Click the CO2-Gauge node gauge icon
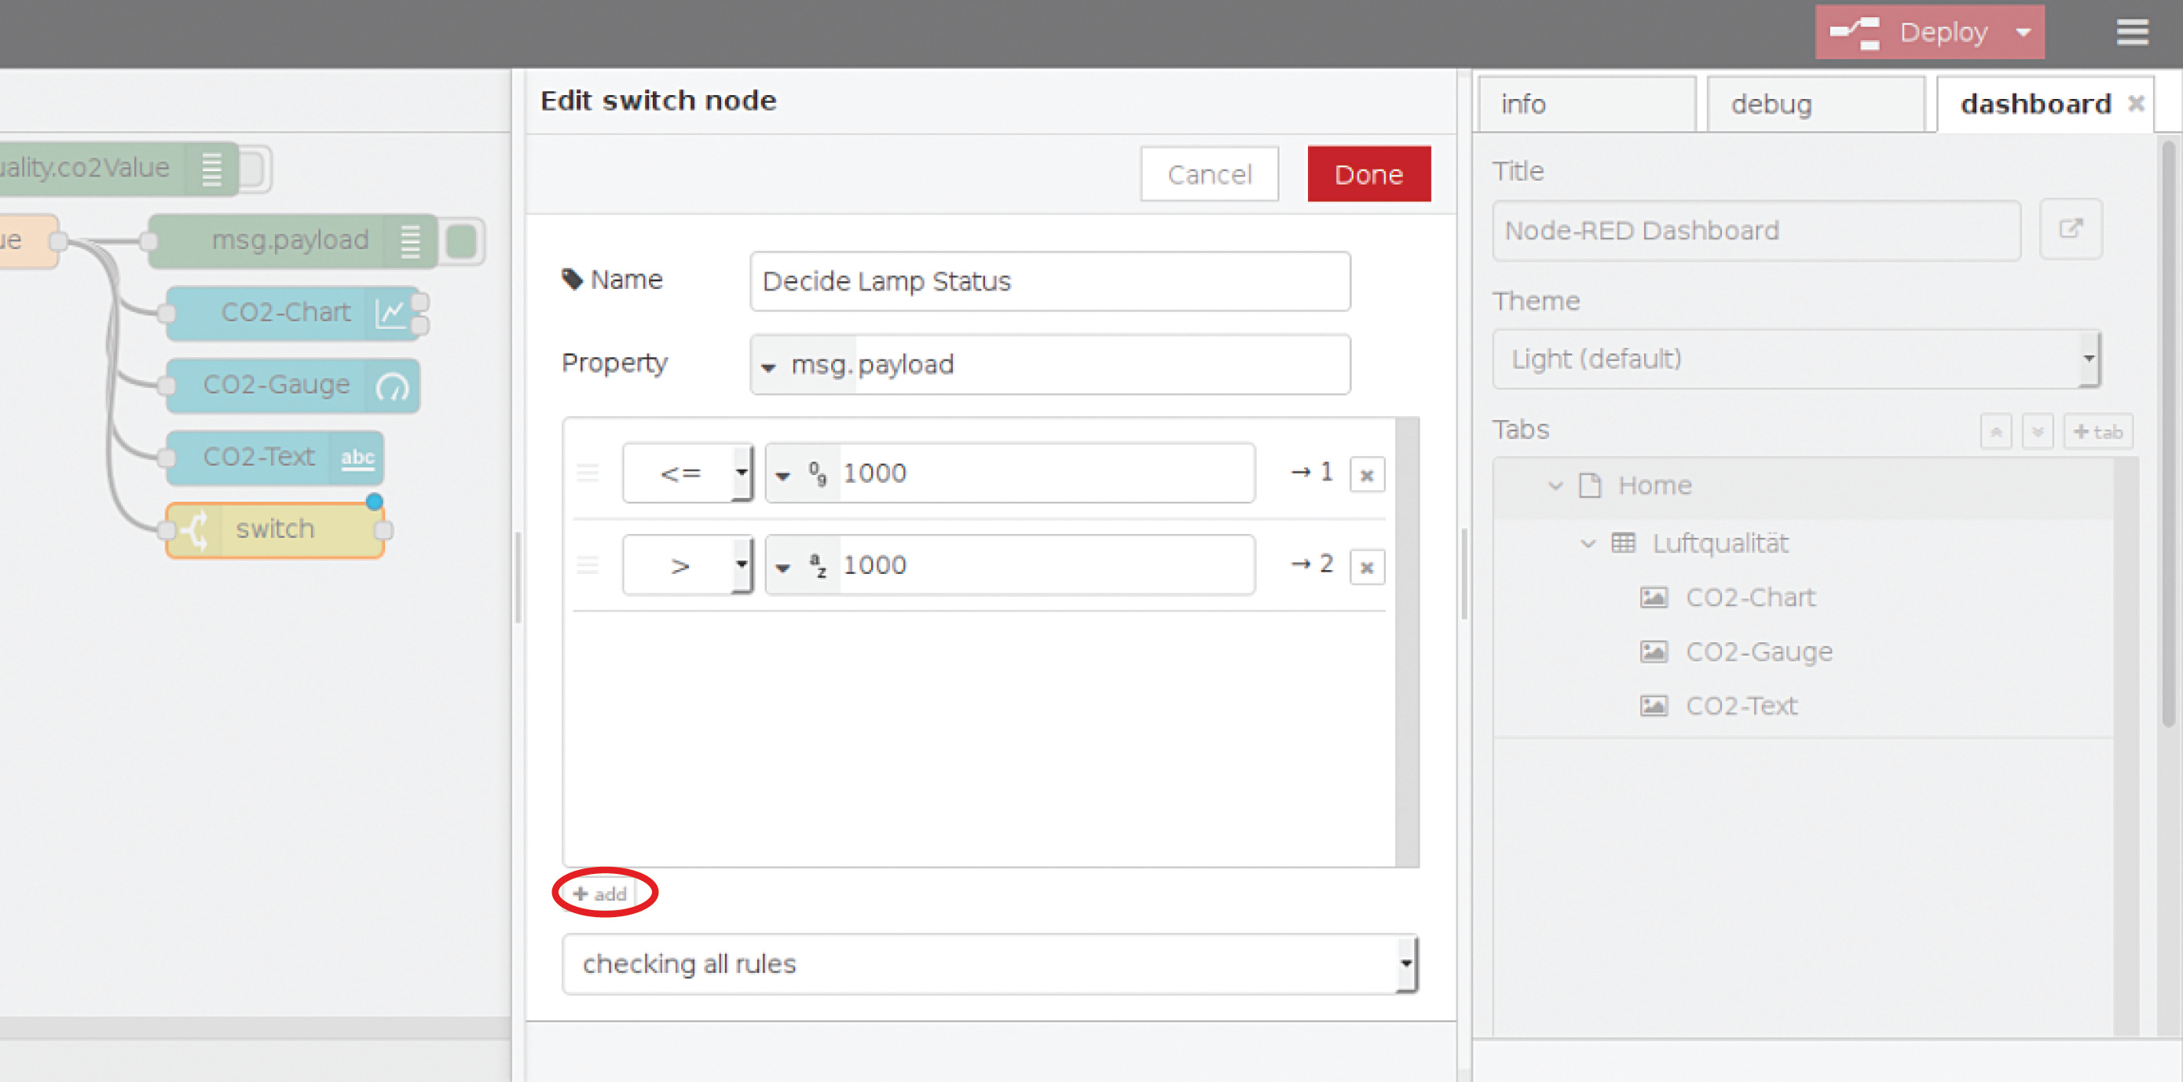Screen dimensions: 2183x1082 point(391,386)
